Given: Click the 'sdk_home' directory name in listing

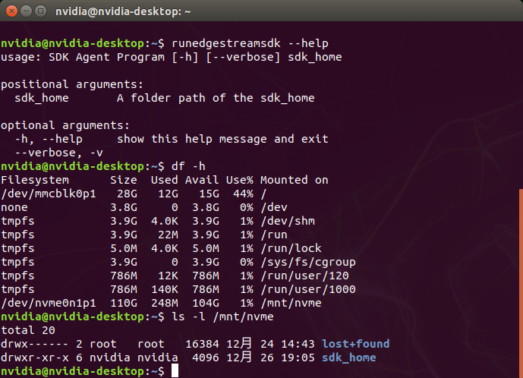Looking at the screenshot, I should 349,358.
